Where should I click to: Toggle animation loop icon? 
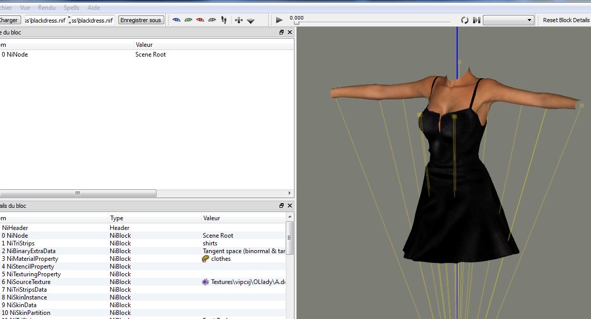tap(464, 20)
